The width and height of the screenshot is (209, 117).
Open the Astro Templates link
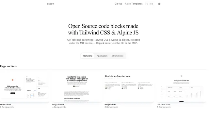pos(134,4)
